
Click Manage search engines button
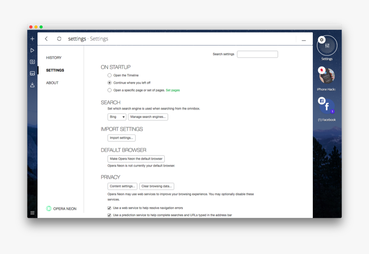[148, 117]
